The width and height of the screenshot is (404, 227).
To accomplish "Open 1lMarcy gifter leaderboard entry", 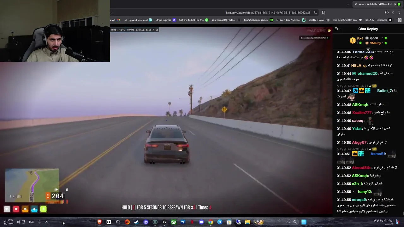I will coord(376,43).
